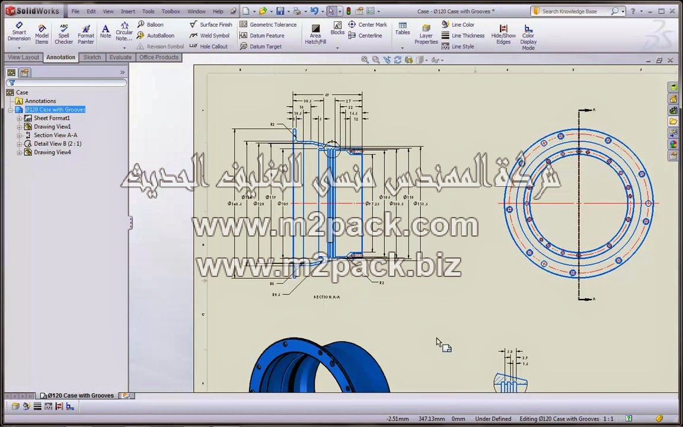Click the Zoom to Fit magnifier
The image size is (683, 427).
coord(365,60)
